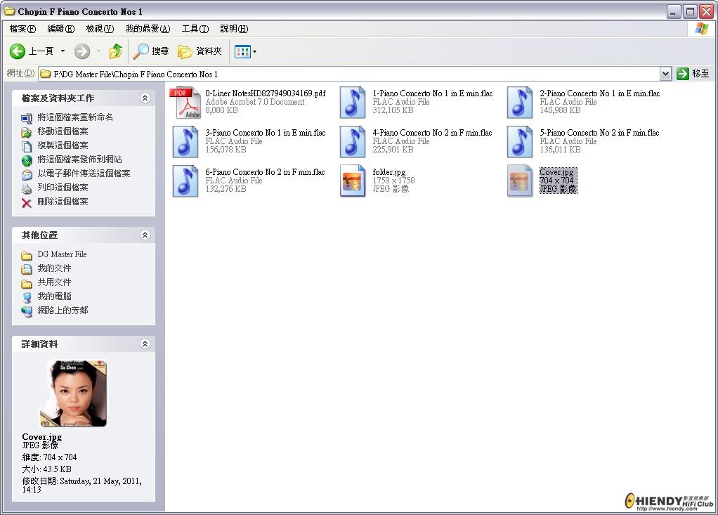Image resolution: width=718 pixels, height=515 pixels.
Task: Click the Go (移至) button beside address bar
Action: tap(693, 74)
